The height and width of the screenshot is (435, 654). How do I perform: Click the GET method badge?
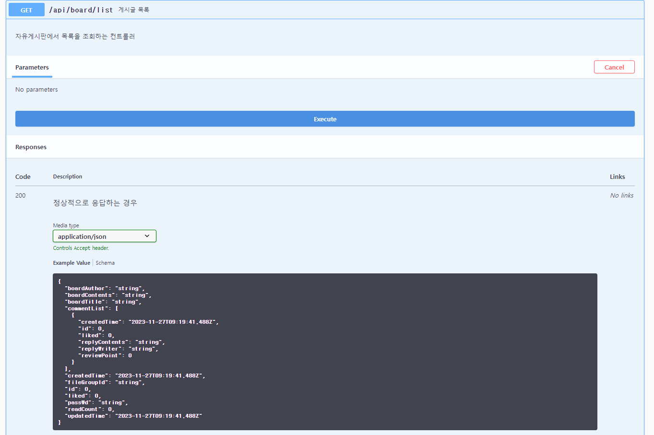[x=26, y=10]
